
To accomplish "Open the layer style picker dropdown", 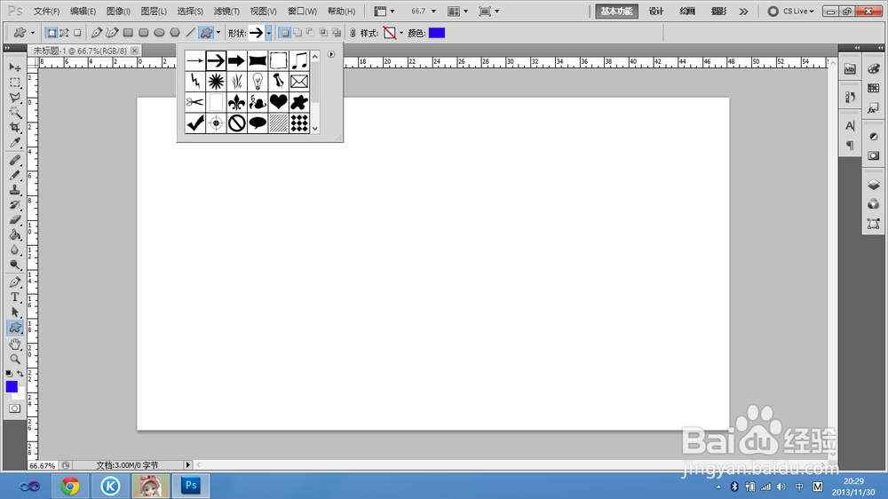I will pos(401,33).
